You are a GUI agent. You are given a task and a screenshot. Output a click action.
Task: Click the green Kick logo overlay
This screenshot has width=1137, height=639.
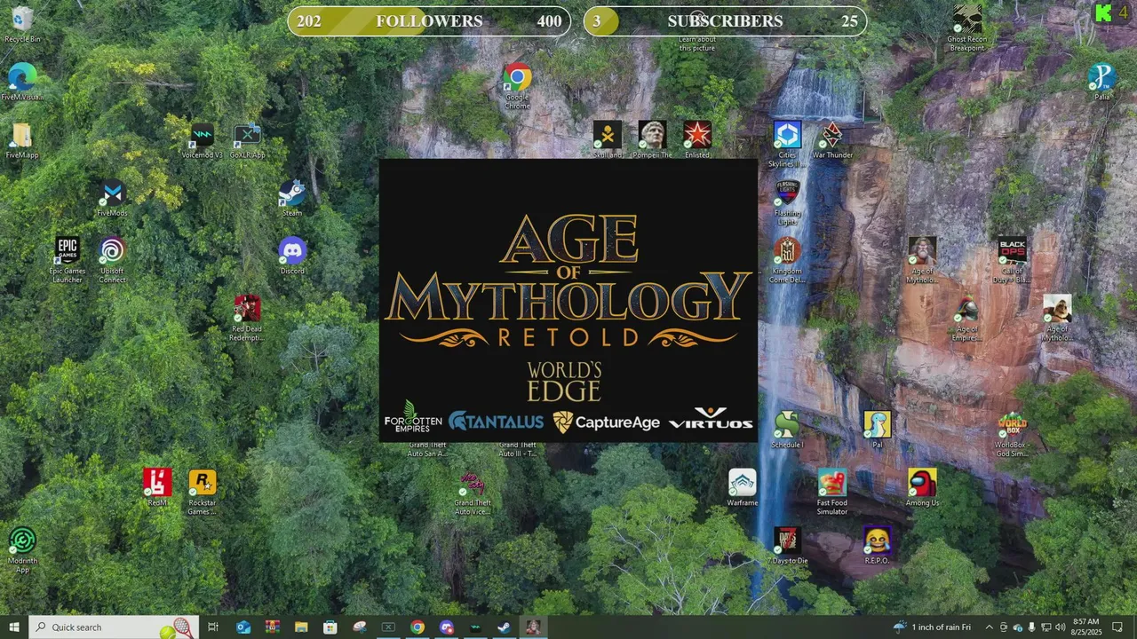(x=1103, y=13)
